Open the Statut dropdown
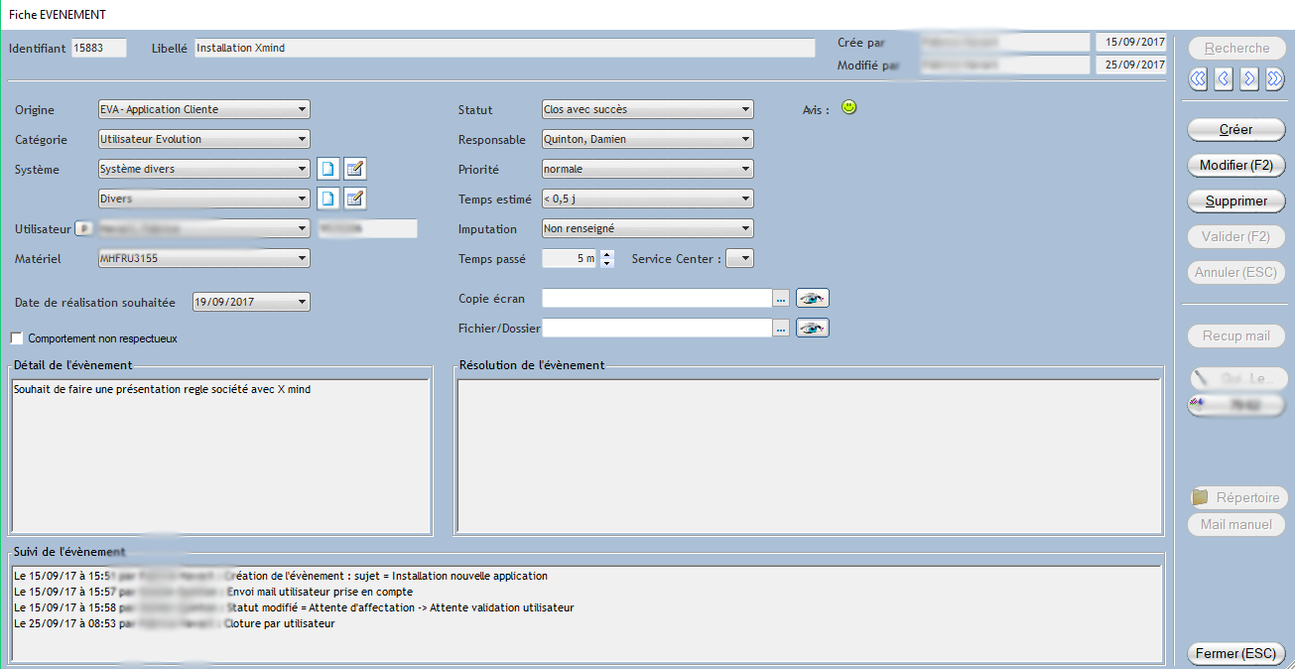 click(x=745, y=110)
